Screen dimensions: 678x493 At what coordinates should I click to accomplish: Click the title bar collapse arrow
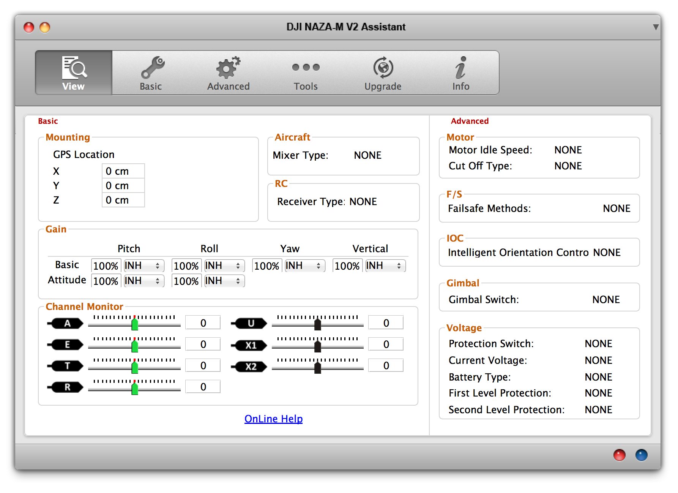point(656,27)
